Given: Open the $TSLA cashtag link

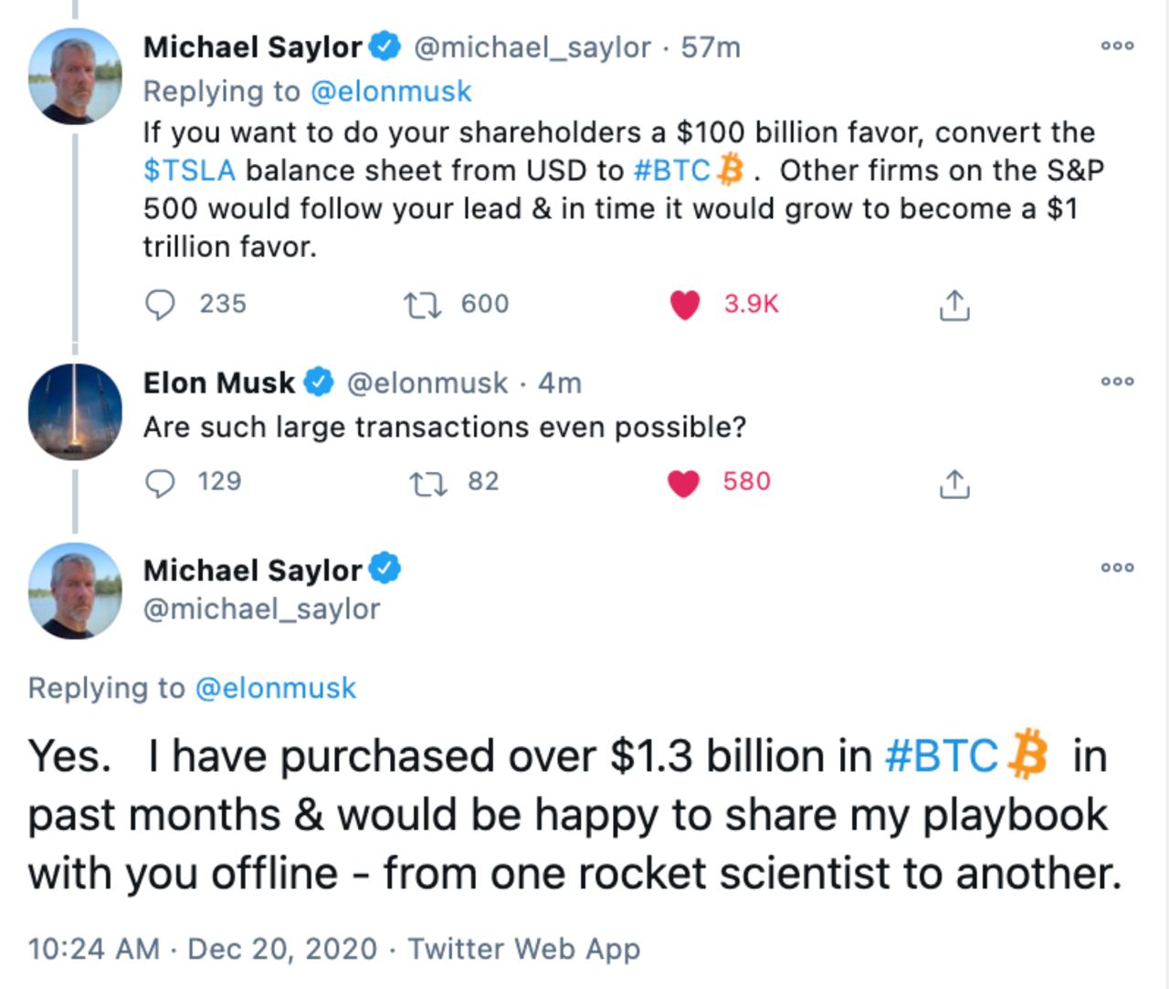Looking at the screenshot, I should 189,171.
